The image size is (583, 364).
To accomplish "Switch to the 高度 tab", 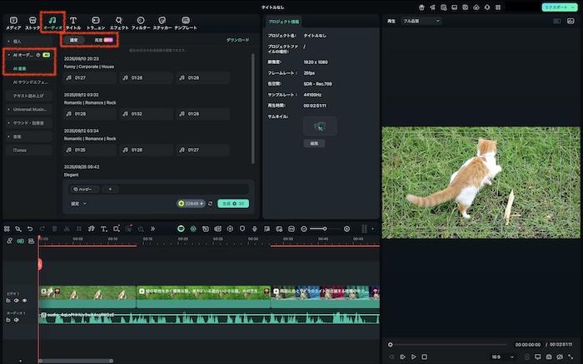I will click(x=102, y=40).
